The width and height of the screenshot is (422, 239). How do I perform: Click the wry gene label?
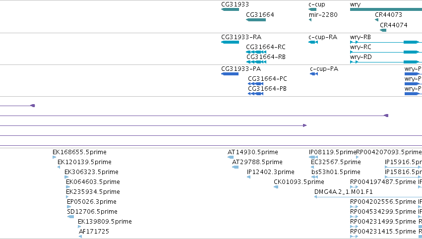click(355, 4)
